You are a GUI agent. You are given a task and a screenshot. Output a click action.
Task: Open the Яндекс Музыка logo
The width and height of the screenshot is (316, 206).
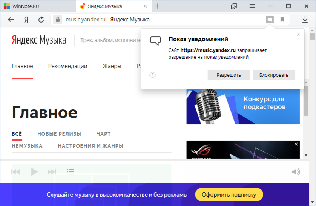[x=39, y=39]
